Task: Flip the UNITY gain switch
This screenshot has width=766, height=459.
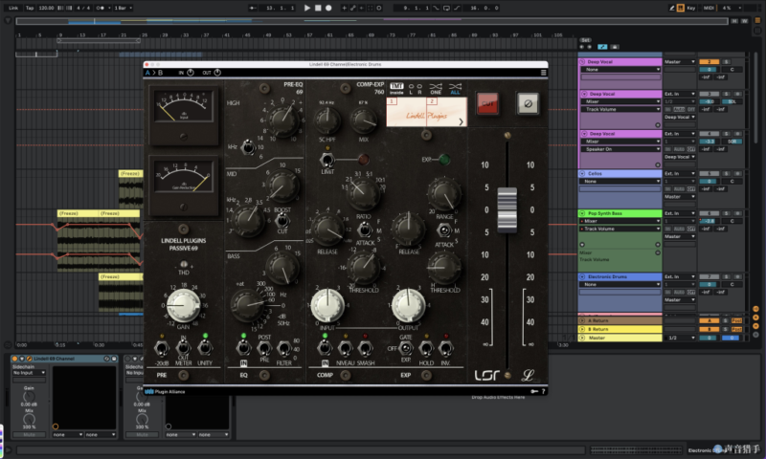Action: pos(204,348)
